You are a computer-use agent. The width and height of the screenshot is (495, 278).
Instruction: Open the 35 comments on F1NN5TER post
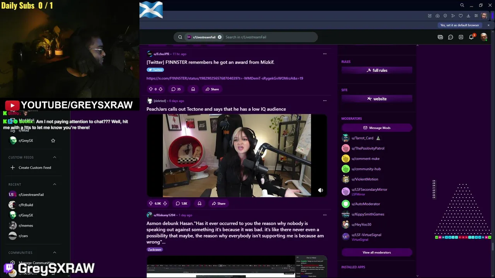176,89
